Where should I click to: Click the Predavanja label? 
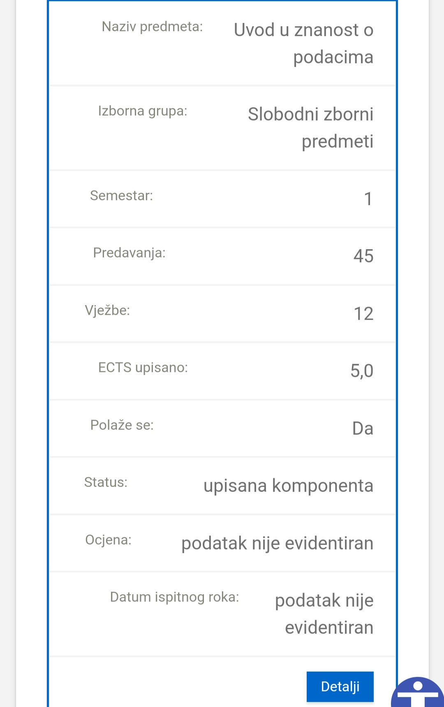point(129,253)
